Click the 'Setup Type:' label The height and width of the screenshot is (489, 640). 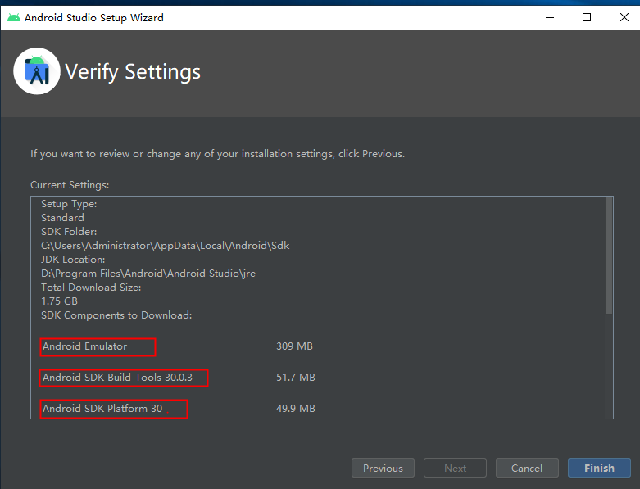[x=69, y=204]
